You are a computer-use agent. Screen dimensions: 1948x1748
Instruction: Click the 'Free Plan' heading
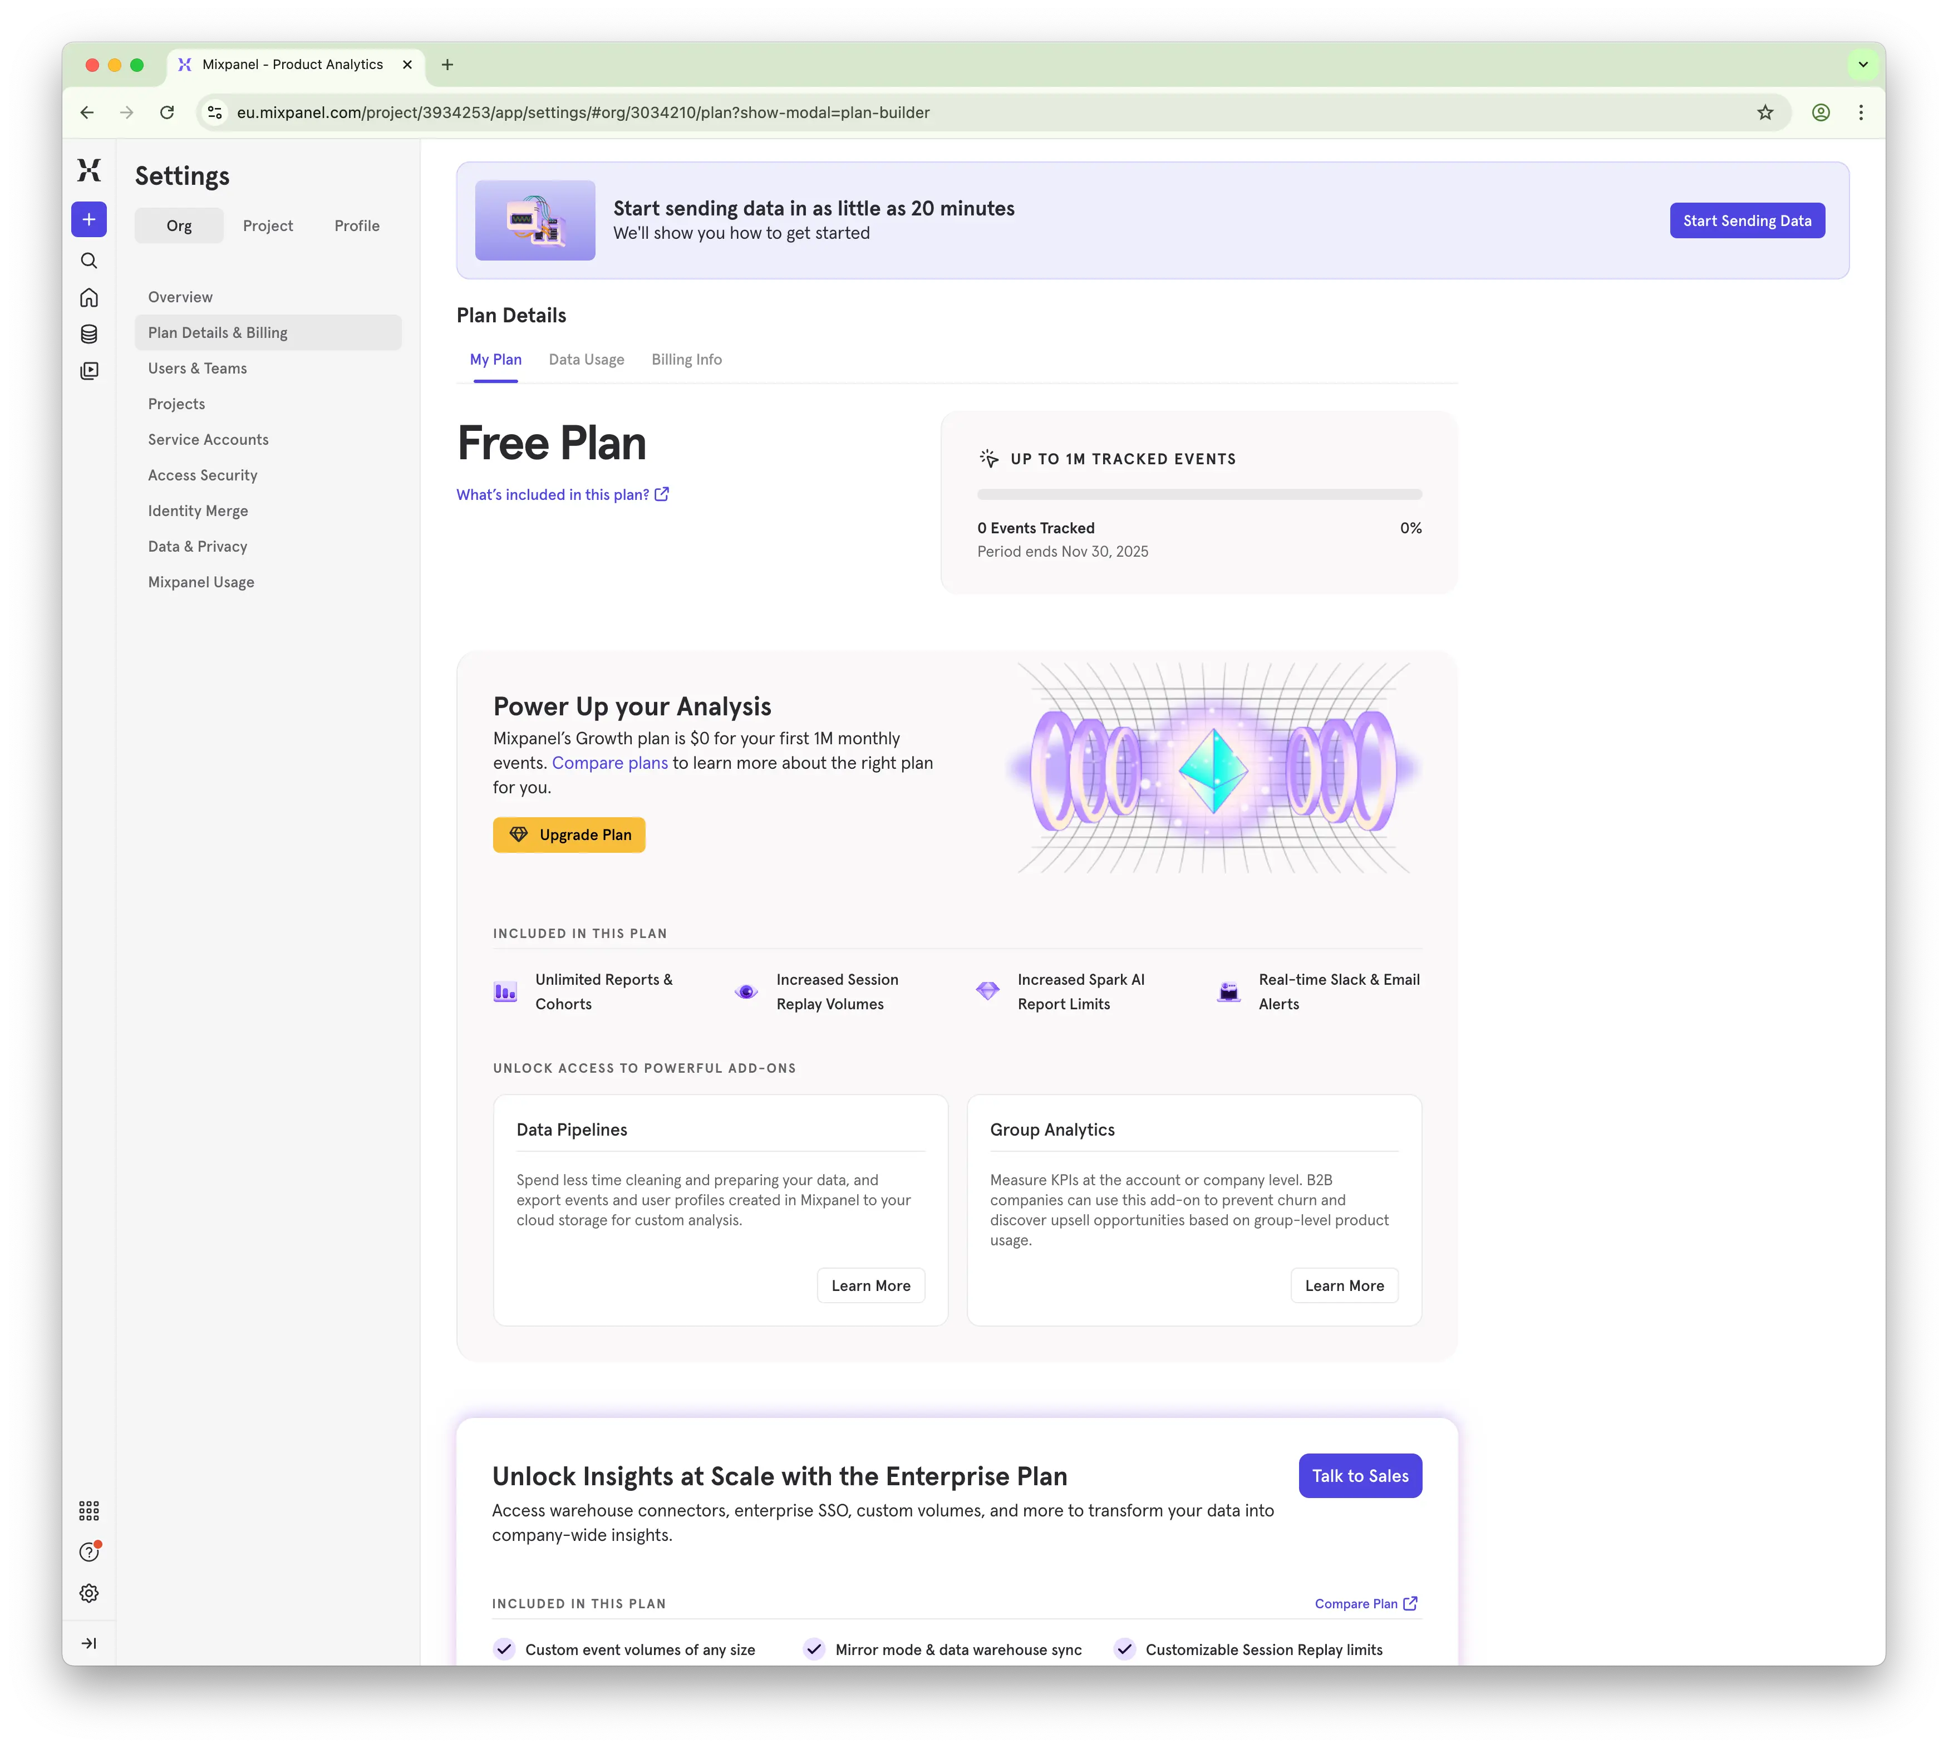[552, 443]
